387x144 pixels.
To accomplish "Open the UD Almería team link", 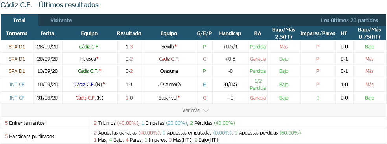I will point(169,84).
